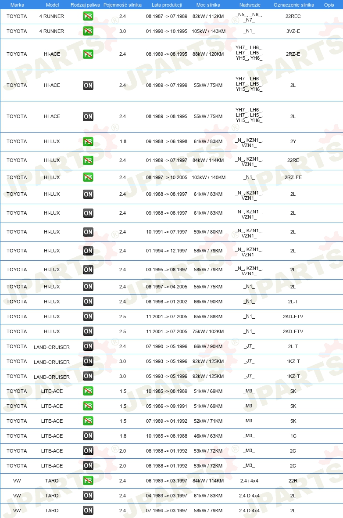
Task: Select the ON diesel icon for HI-ACE 08.1989 -> 07.1999
Action: [88, 85]
